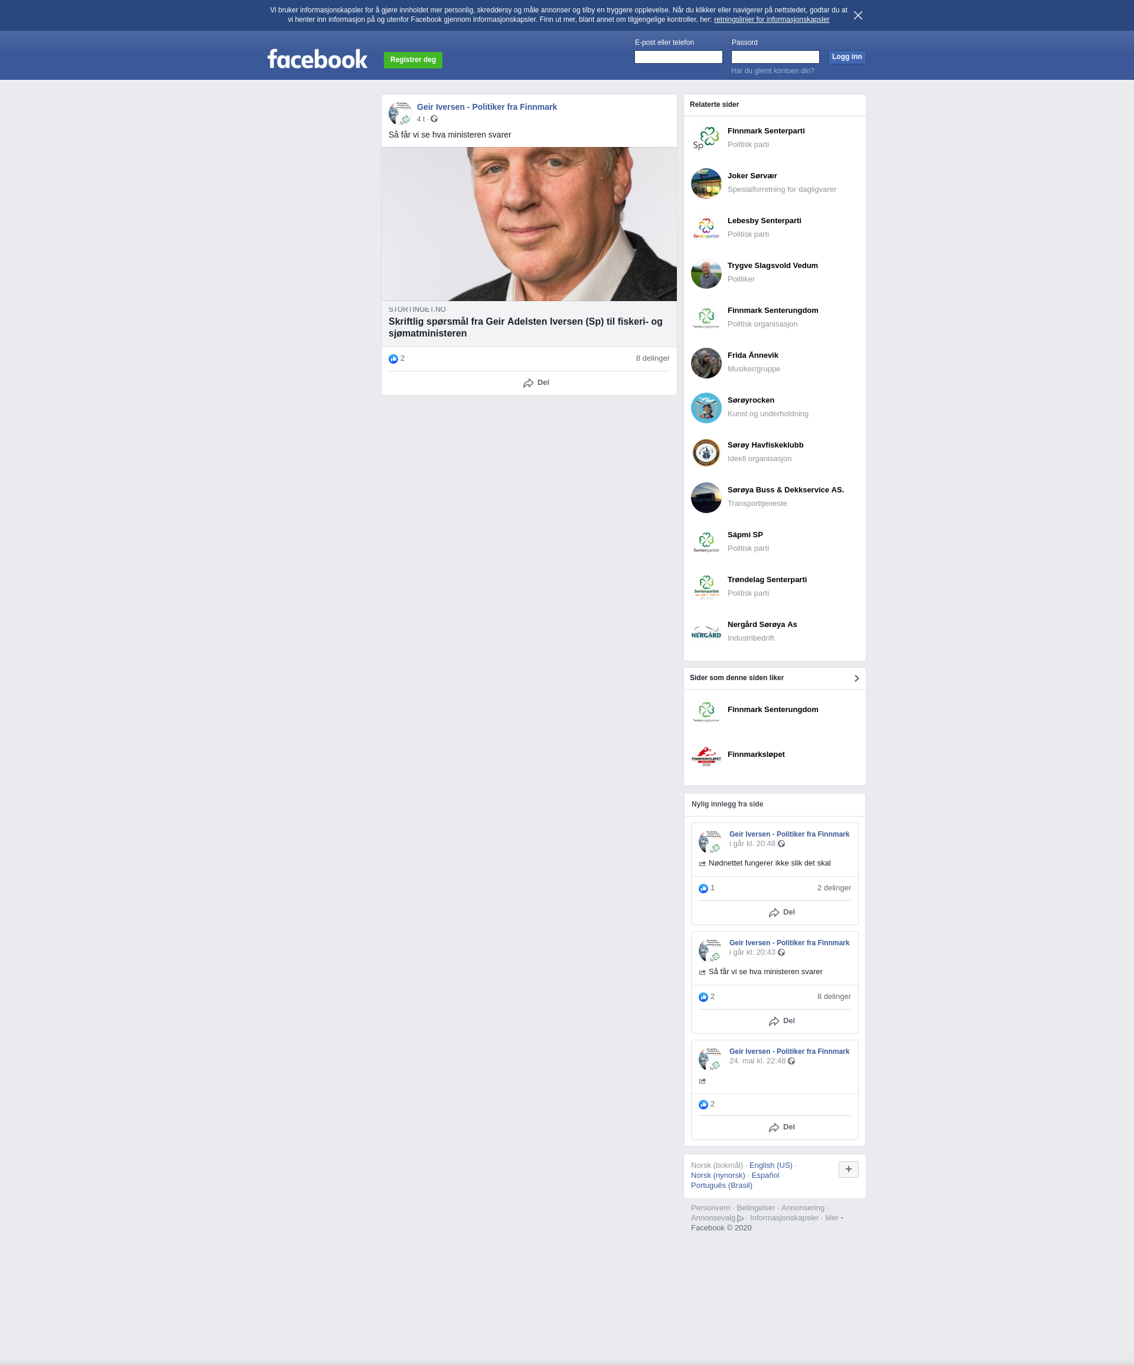
Task: Open Finnmark Senterparti page icon
Action: tap(706, 138)
